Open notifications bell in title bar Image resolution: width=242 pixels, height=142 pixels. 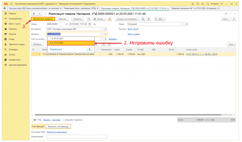click(192, 4)
